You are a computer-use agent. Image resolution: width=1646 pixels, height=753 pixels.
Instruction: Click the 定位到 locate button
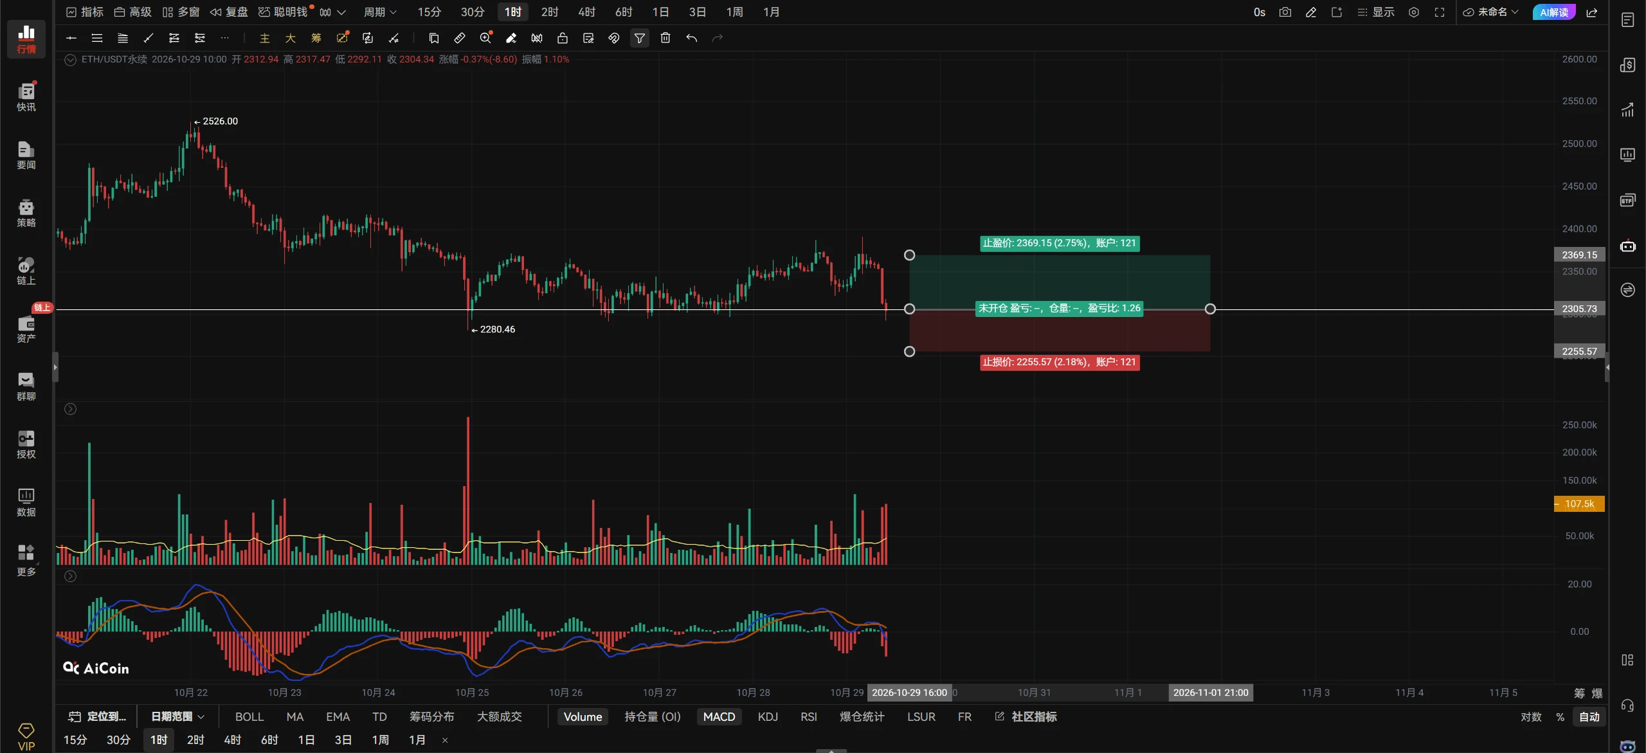[x=97, y=716]
